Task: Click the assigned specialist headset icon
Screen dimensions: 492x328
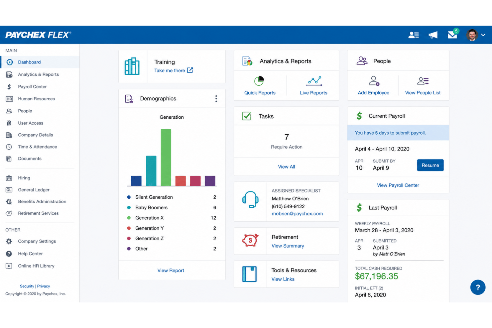Action: [x=250, y=199]
